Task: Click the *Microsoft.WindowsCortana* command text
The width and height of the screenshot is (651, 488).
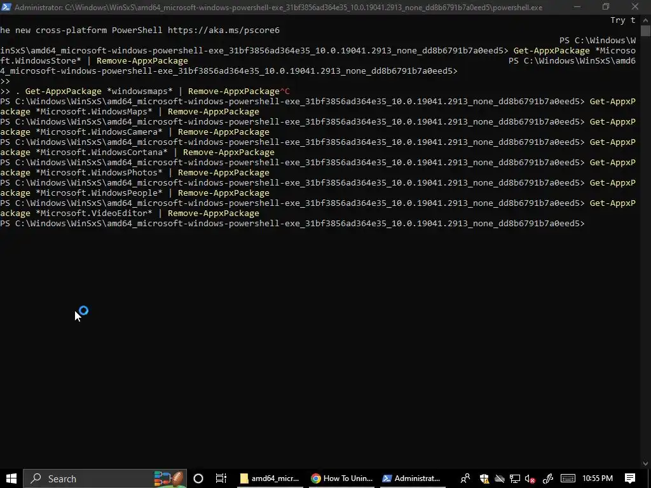Action: tap(102, 152)
